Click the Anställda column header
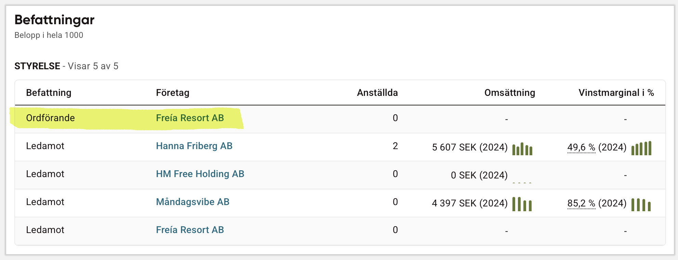 377,93
